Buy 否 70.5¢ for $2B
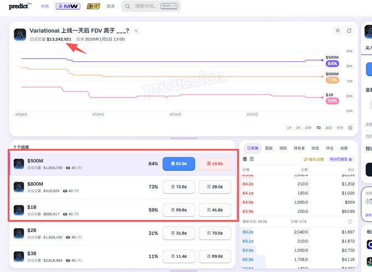The width and height of the screenshot is (372, 272). pos(214,233)
